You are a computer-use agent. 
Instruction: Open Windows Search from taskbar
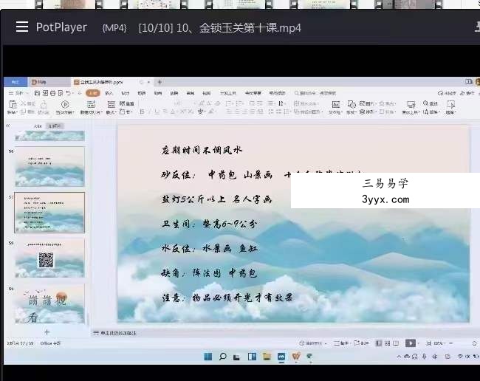[x=222, y=357]
